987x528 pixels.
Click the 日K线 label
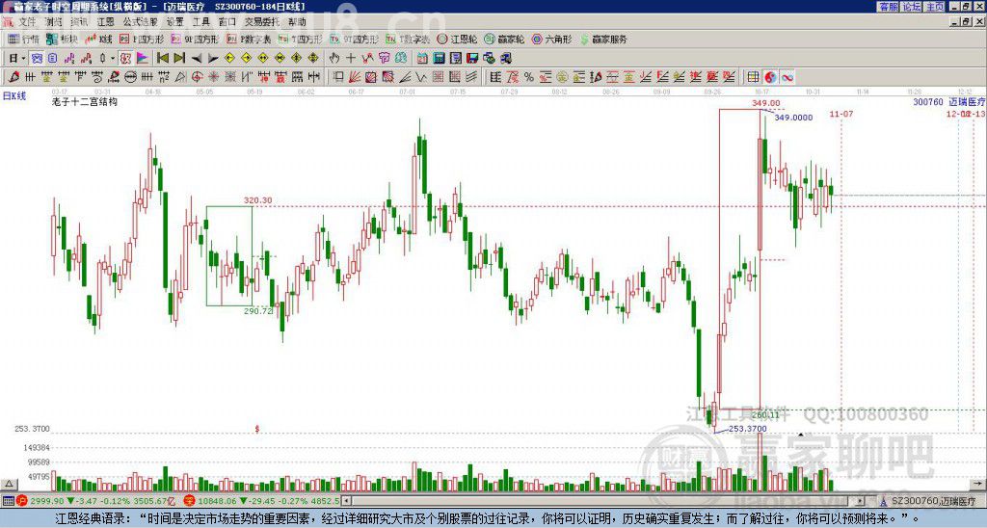[13, 95]
